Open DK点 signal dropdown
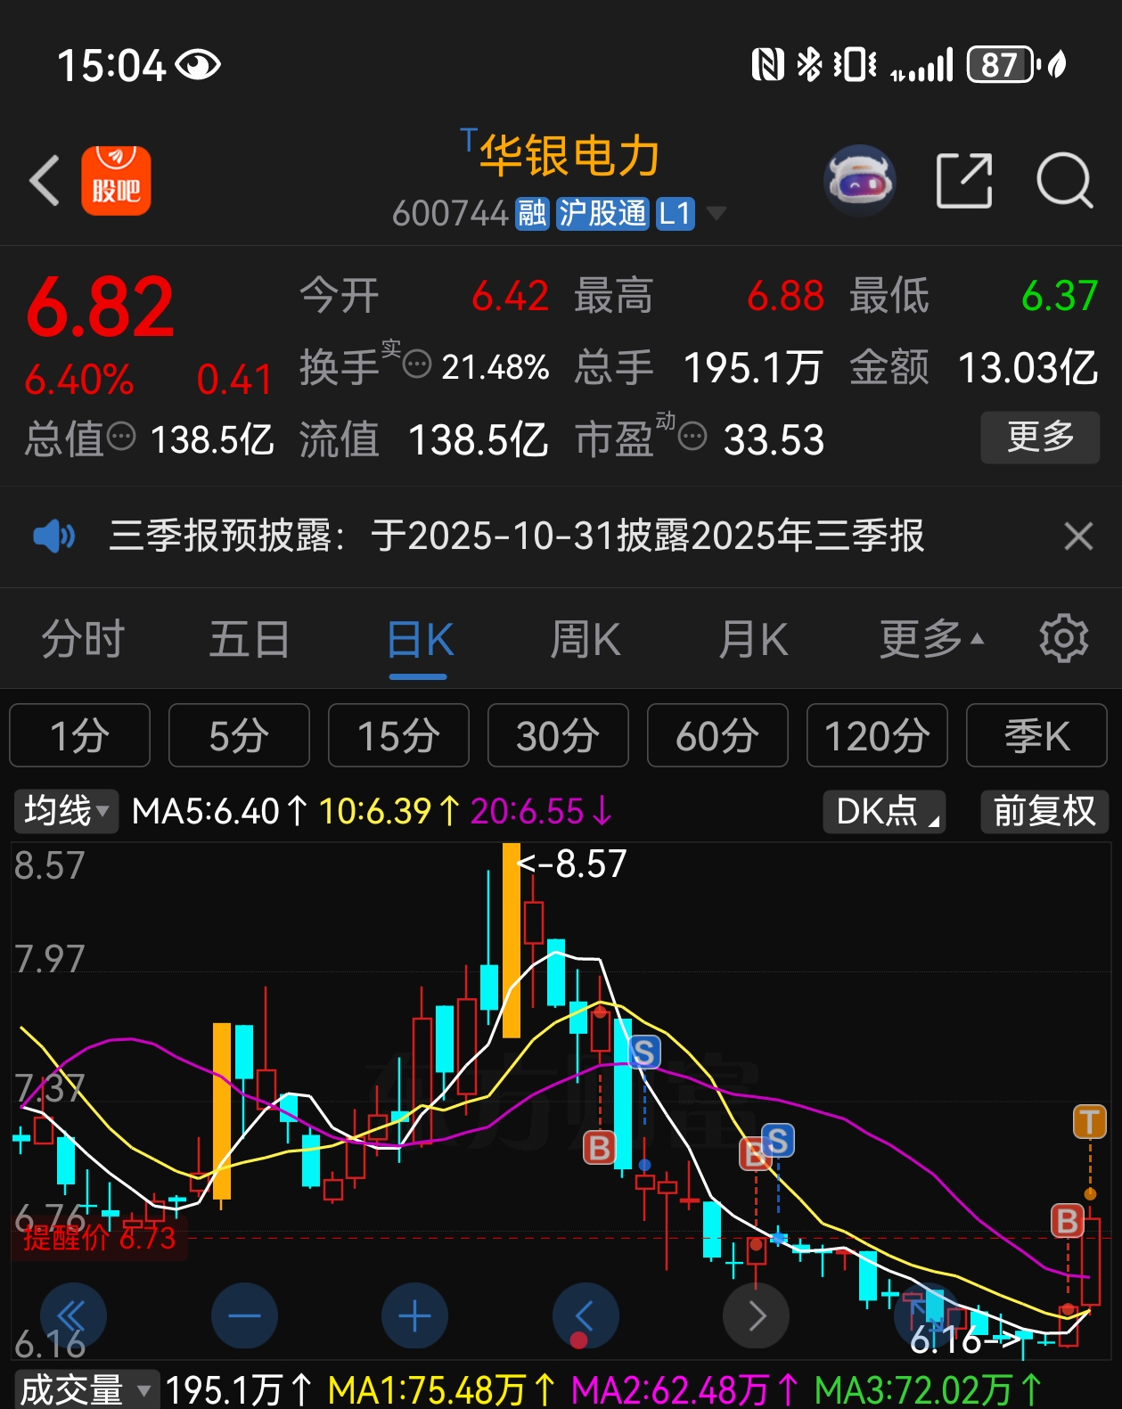 coord(884,811)
